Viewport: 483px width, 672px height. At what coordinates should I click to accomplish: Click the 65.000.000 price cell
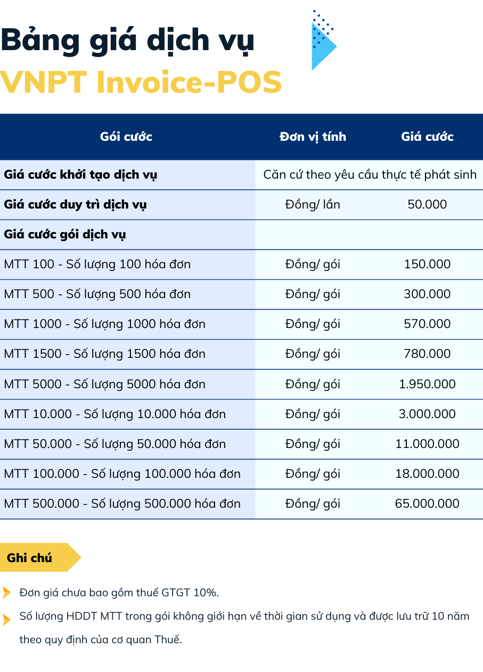click(427, 503)
